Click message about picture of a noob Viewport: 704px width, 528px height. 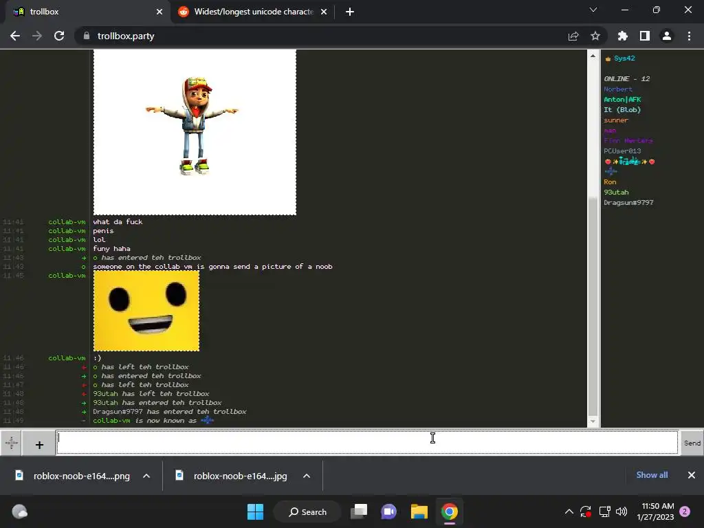[213, 267]
